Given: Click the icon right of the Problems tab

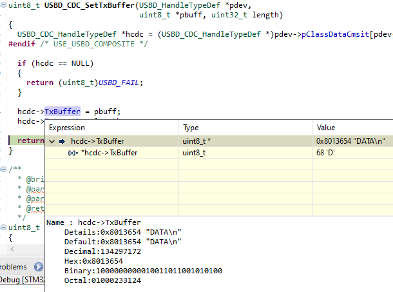Looking at the screenshot, I should tap(38, 267).
